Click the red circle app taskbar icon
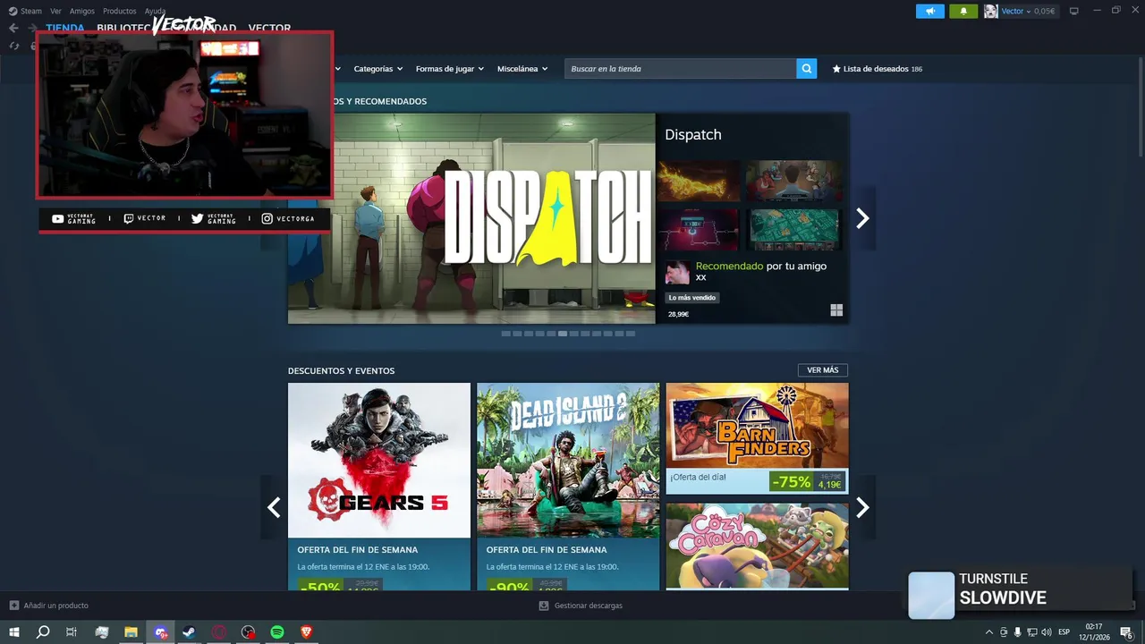The image size is (1145, 644). pos(218,632)
